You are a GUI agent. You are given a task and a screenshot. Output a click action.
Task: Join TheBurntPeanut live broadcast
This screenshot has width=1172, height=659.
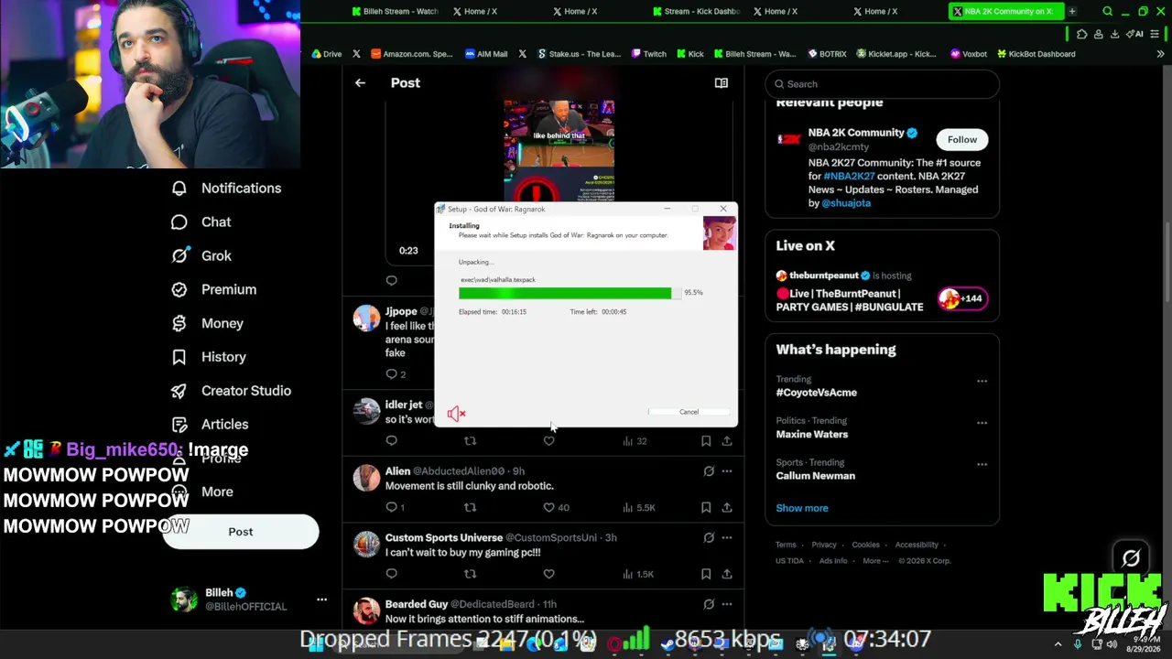[x=882, y=292]
